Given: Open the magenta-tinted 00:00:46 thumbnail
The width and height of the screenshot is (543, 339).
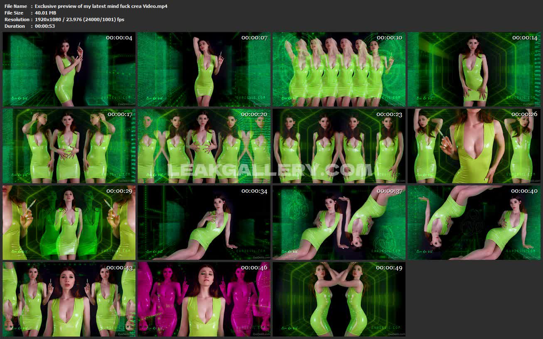Looking at the screenshot, I should [204, 299].
